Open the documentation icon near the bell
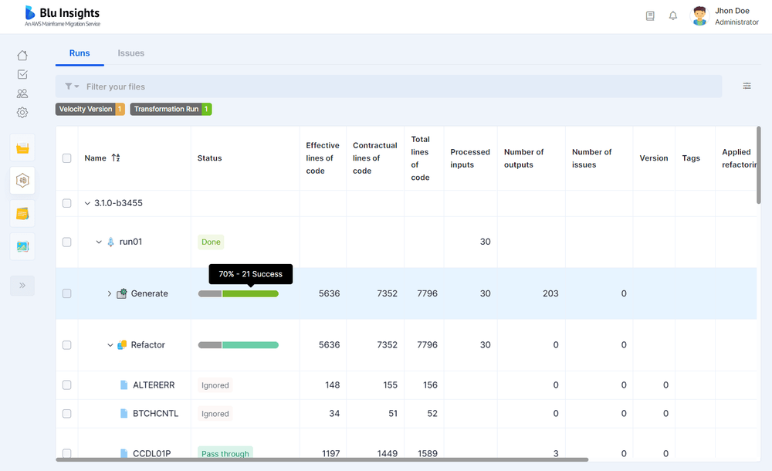 click(x=650, y=15)
